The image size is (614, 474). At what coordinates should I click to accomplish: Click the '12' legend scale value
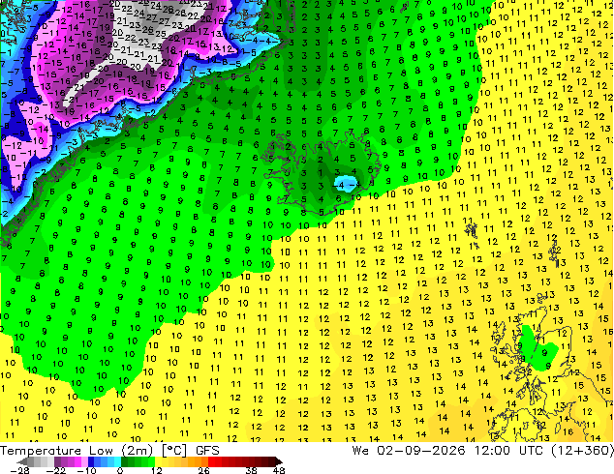coord(157,470)
